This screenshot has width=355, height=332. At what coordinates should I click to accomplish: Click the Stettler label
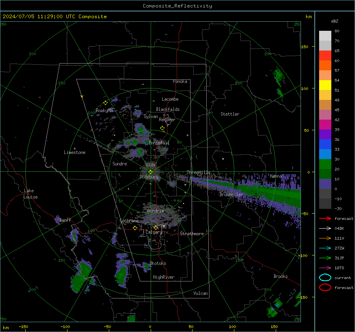[x=230, y=114]
